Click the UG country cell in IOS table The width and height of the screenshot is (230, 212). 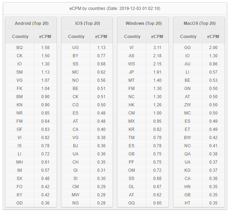(x=76, y=48)
